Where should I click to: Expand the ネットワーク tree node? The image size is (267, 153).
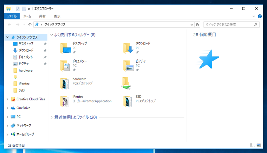pyautogui.click(x=7, y=126)
